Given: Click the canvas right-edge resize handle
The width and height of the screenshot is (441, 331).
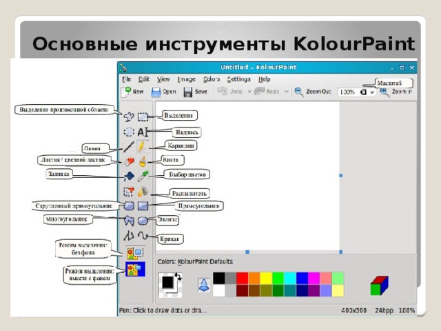Looking at the screenshot, I should pos(341,175).
